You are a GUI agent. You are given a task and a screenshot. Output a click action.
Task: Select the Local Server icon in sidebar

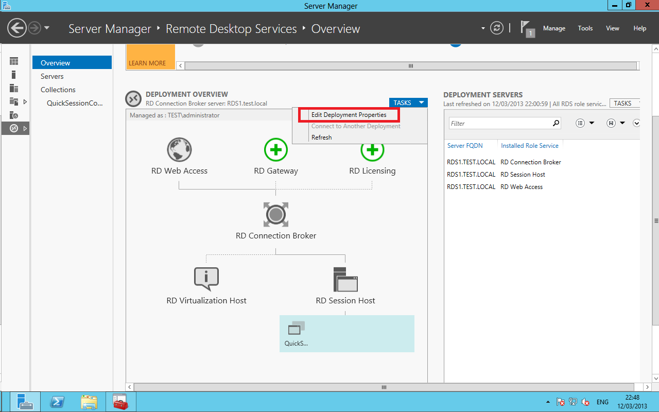(x=14, y=75)
